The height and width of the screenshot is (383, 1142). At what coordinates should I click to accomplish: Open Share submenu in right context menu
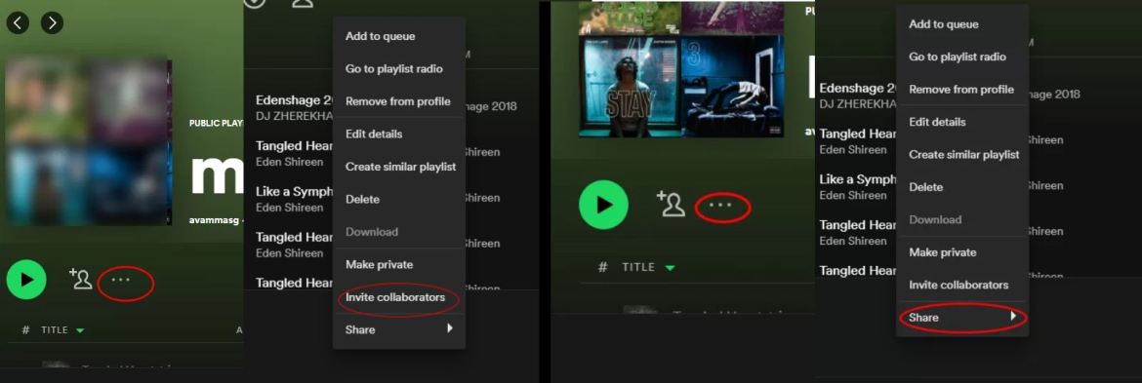(962, 318)
